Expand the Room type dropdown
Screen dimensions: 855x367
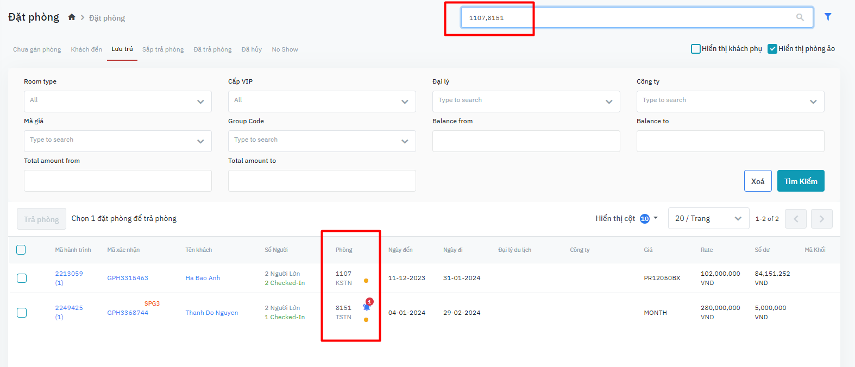[118, 102]
